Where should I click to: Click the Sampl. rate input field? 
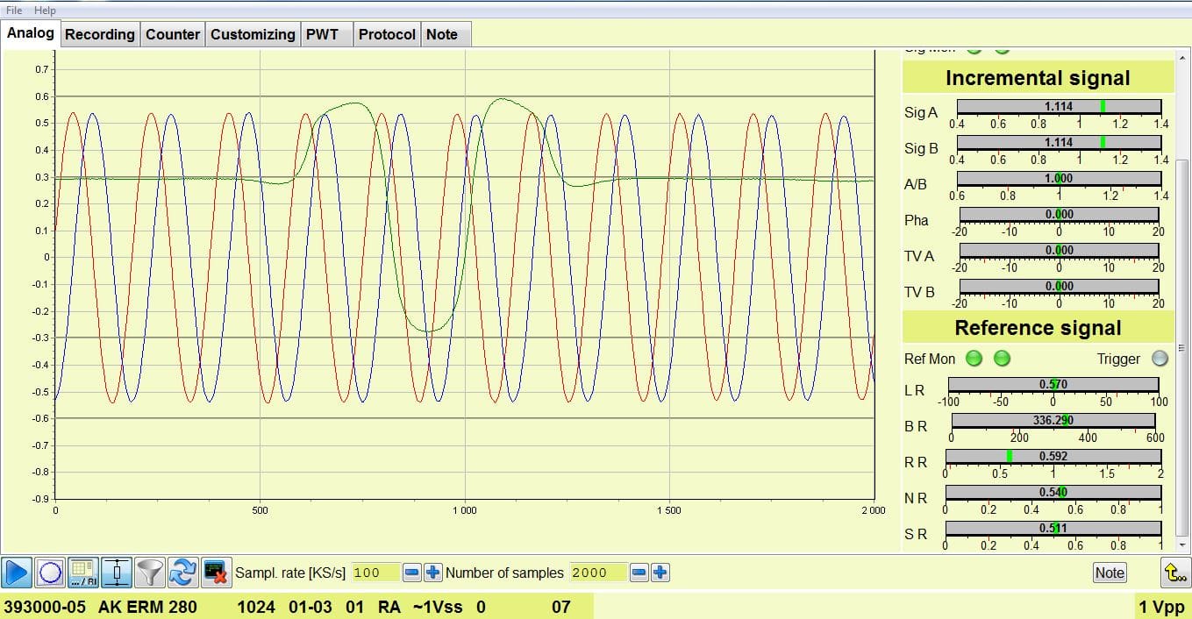coord(376,573)
